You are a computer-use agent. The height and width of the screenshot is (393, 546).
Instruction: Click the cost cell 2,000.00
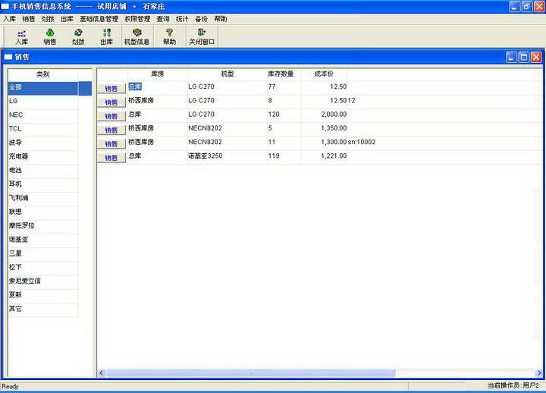tap(324, 115)
